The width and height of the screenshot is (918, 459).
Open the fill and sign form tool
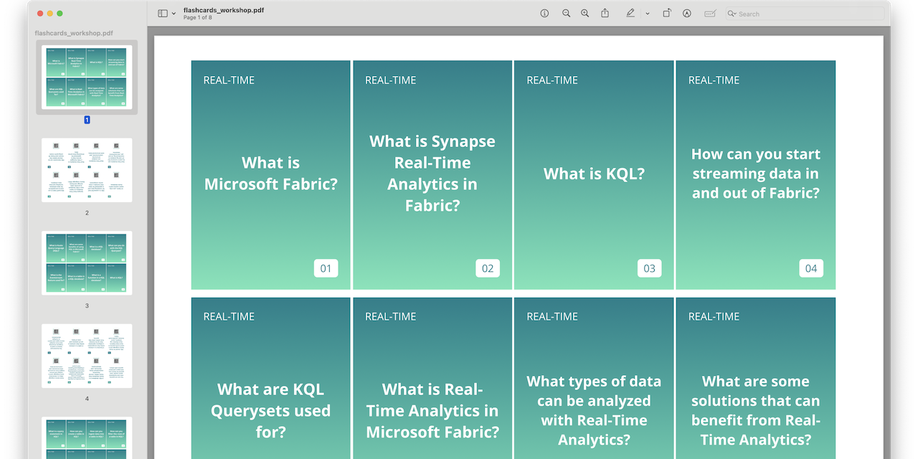709,13
